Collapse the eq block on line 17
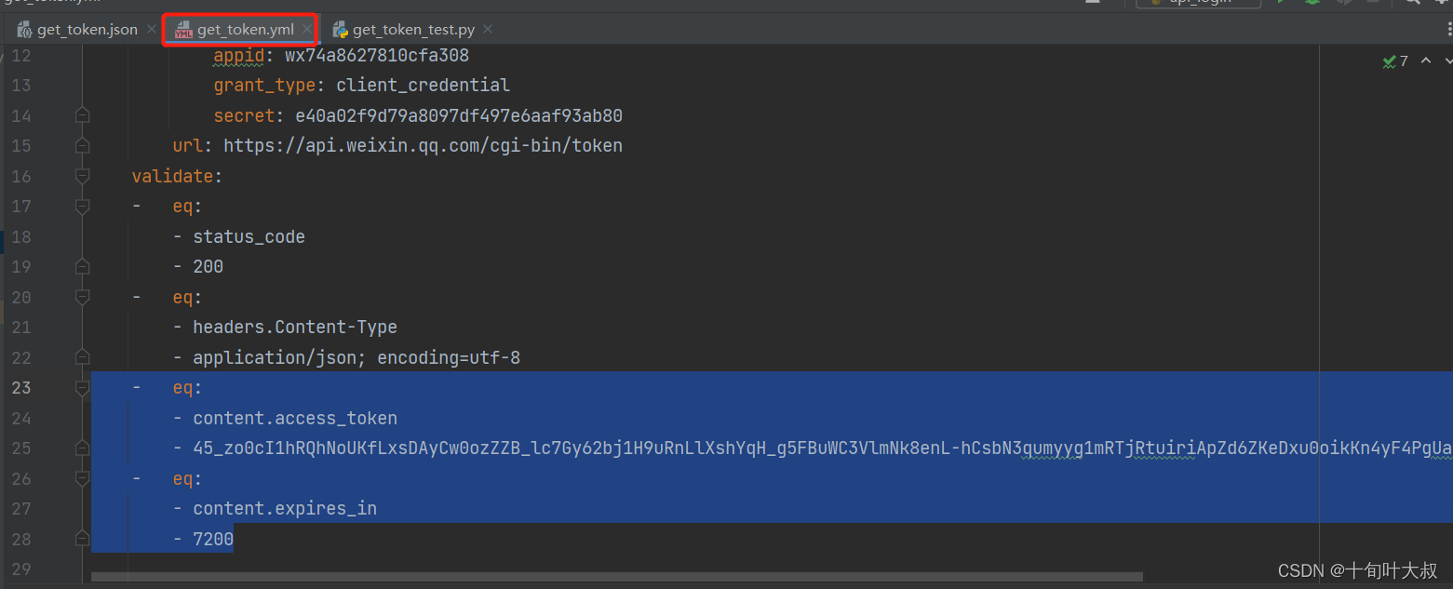 pyautogui.click(x=82, y=207)
